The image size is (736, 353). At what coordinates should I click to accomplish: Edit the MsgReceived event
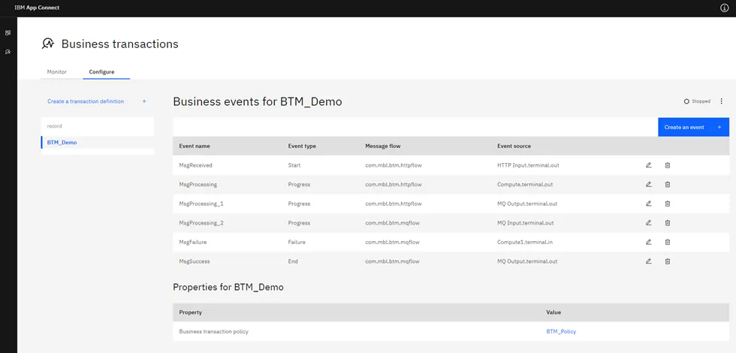pyautogui.click(x=649, y=165)
